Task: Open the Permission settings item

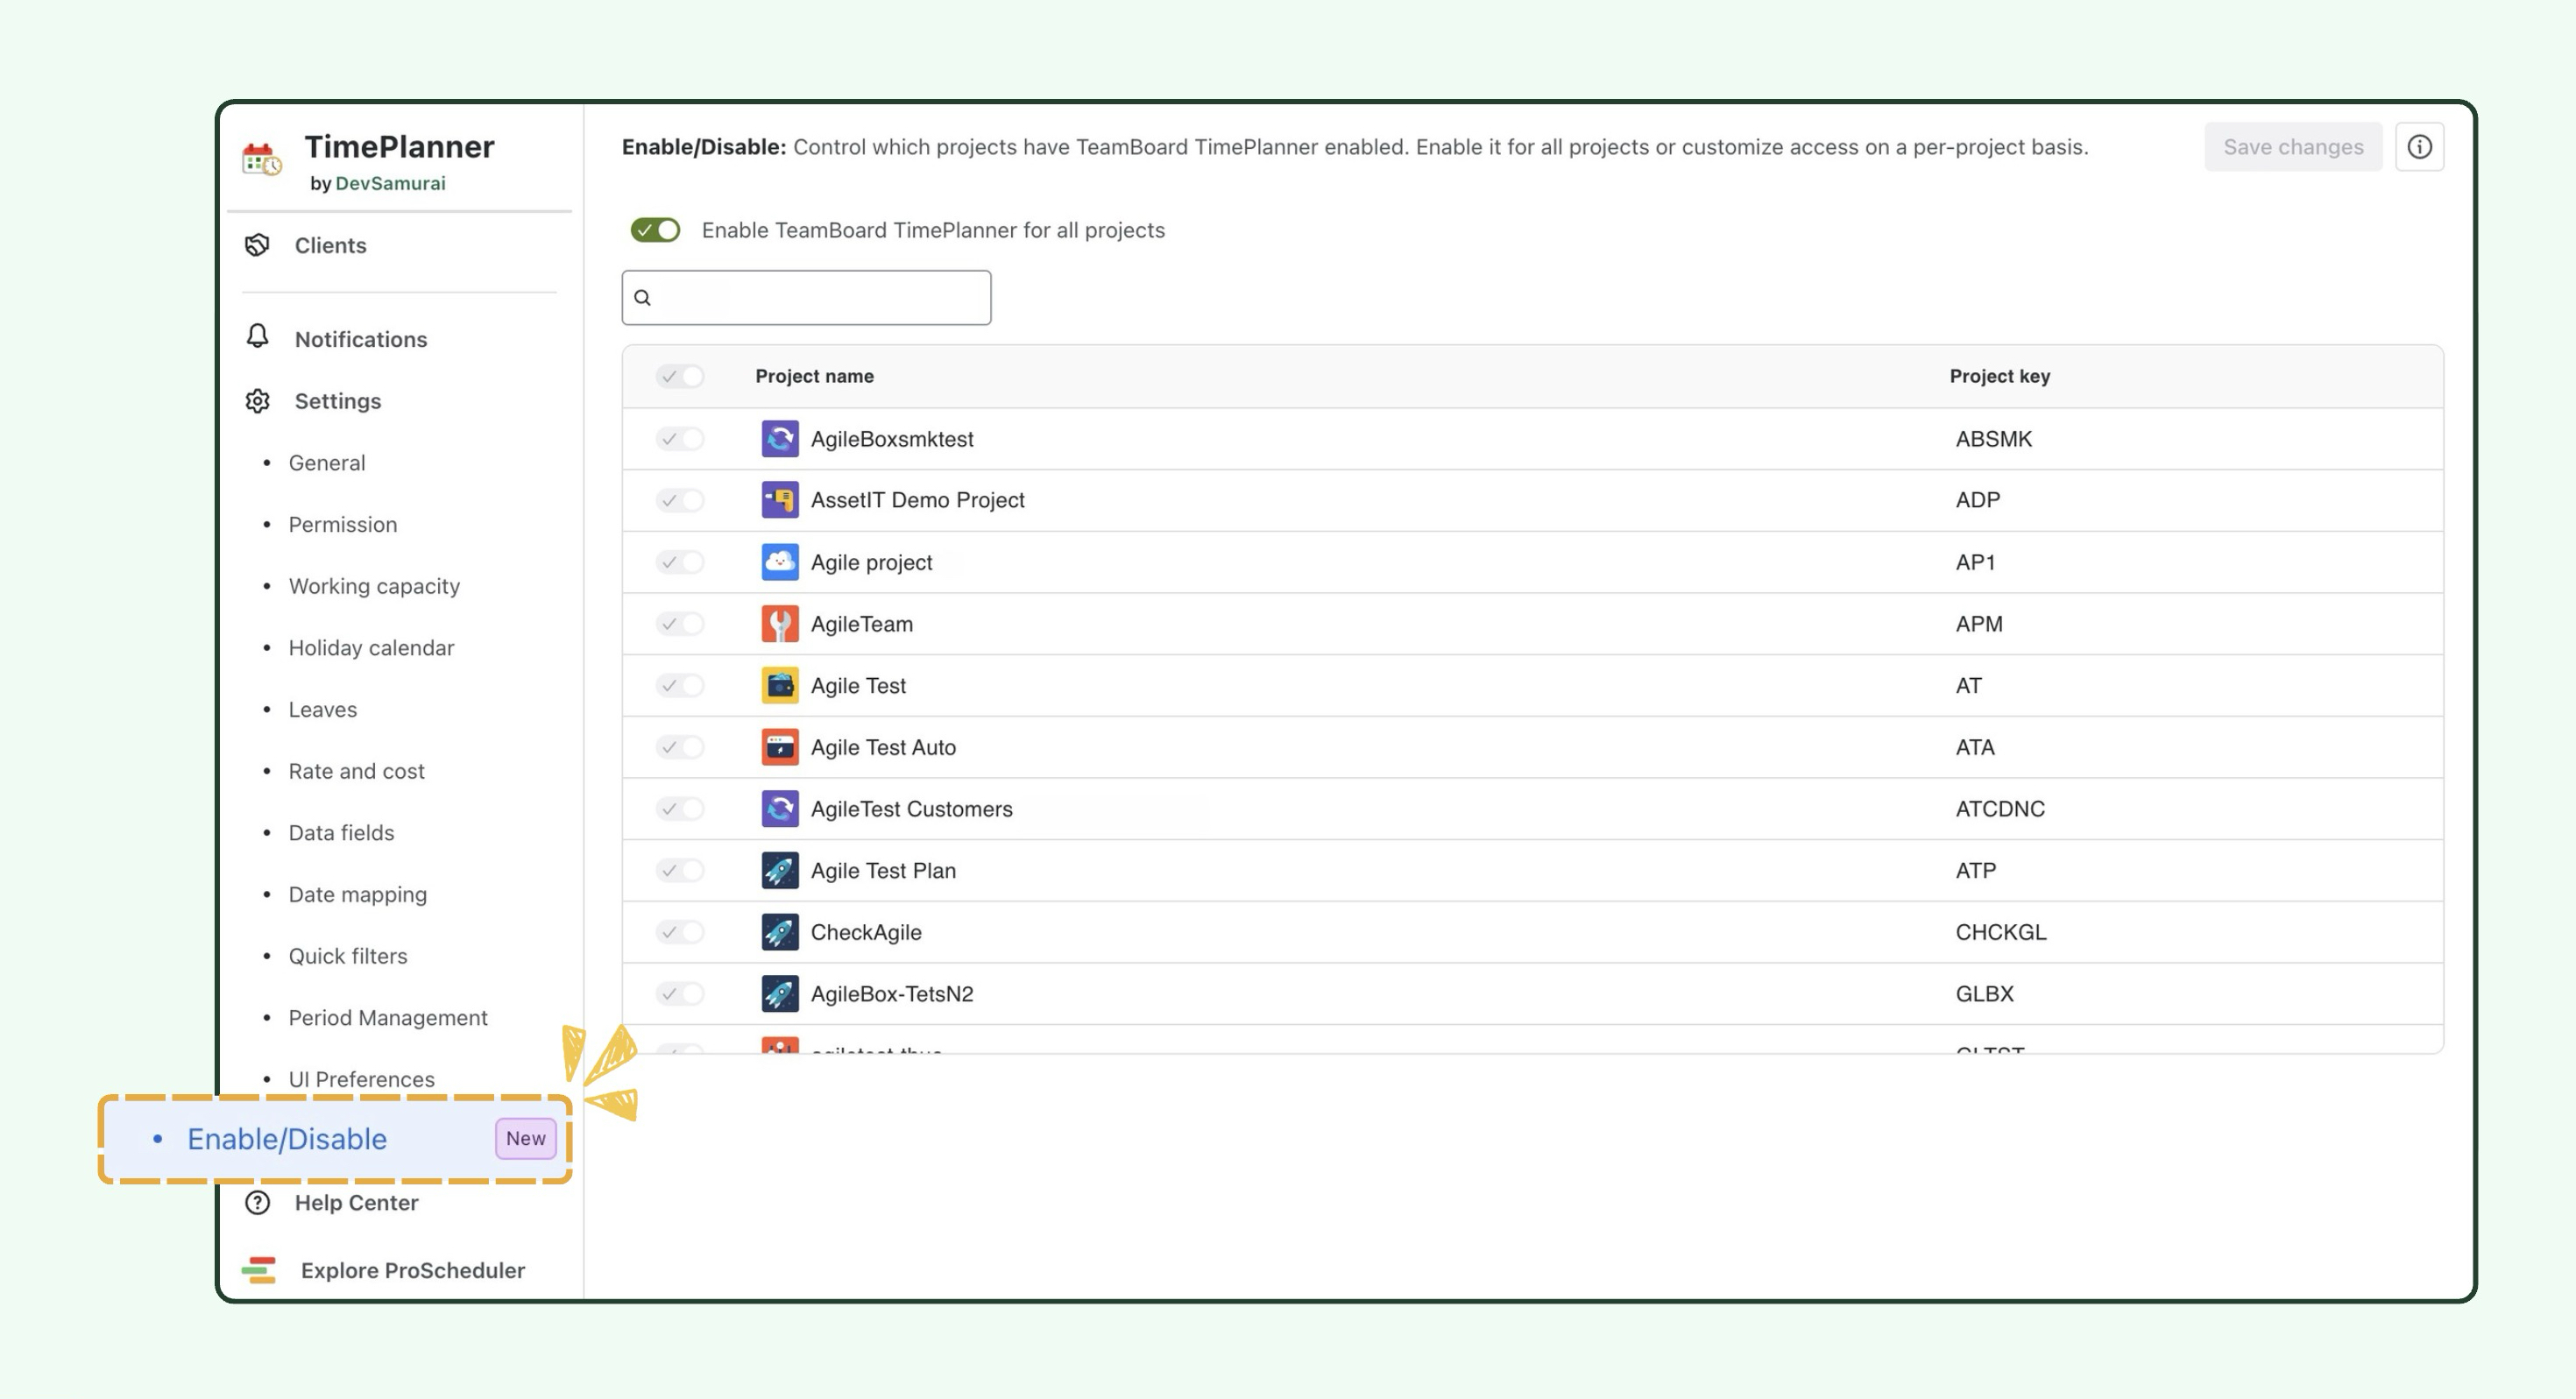Action: 343,525
